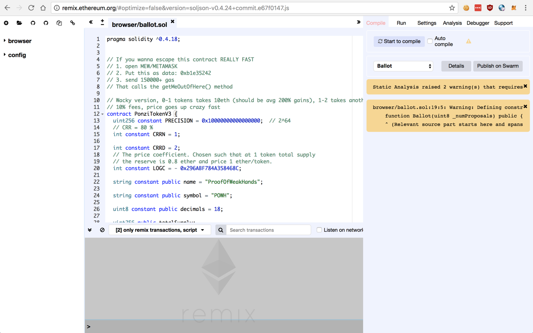Open the only remix transactions filter dropdown

[160, 230]
